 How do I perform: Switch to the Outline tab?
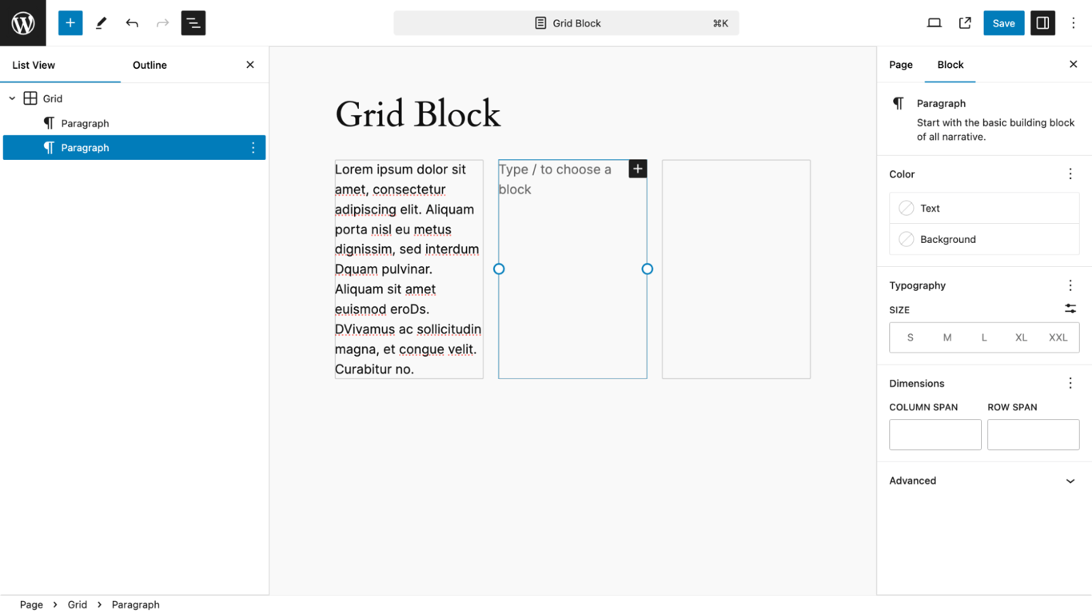coord(149,65)
